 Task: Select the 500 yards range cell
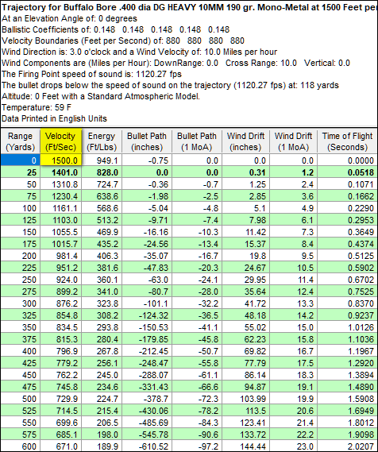point(20,399)
